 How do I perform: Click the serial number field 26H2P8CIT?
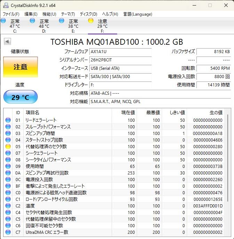pos(120,60)
